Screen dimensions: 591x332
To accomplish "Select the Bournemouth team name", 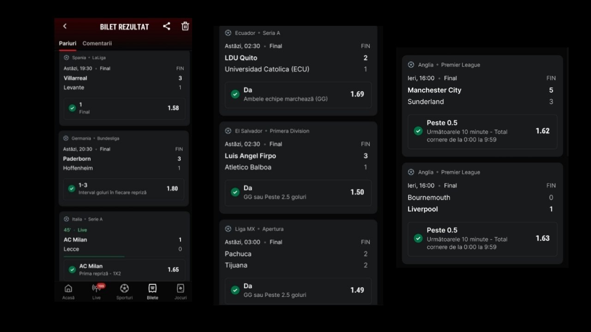I will click(x=429, y=197).
